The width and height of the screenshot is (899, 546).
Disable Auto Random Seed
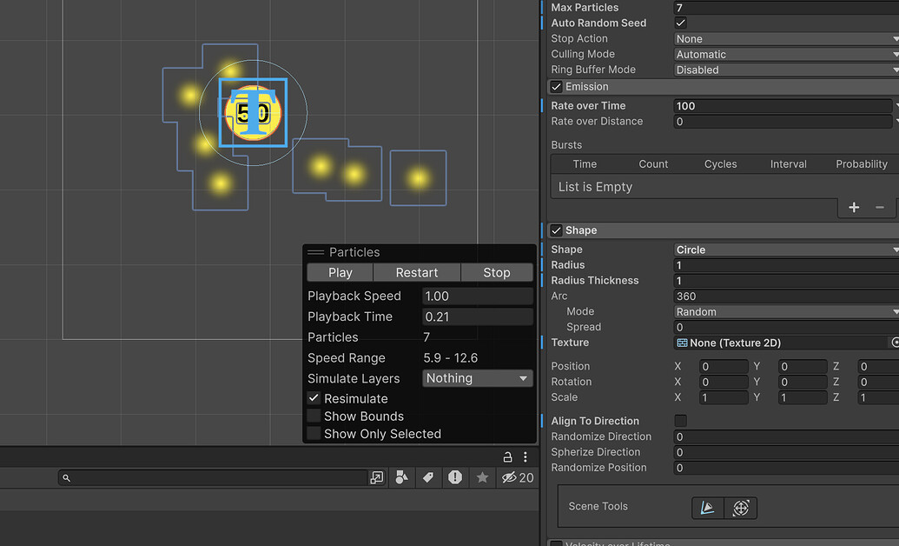click(681, 23)
